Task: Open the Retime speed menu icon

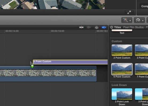Action: click(x=138, y=20)
